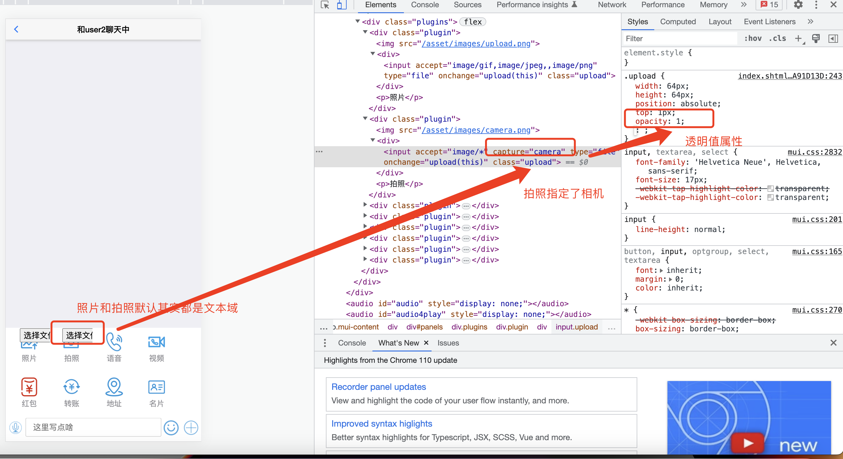
Task: Toggle the computed styles sidebar icon
Action: point(833,38)
